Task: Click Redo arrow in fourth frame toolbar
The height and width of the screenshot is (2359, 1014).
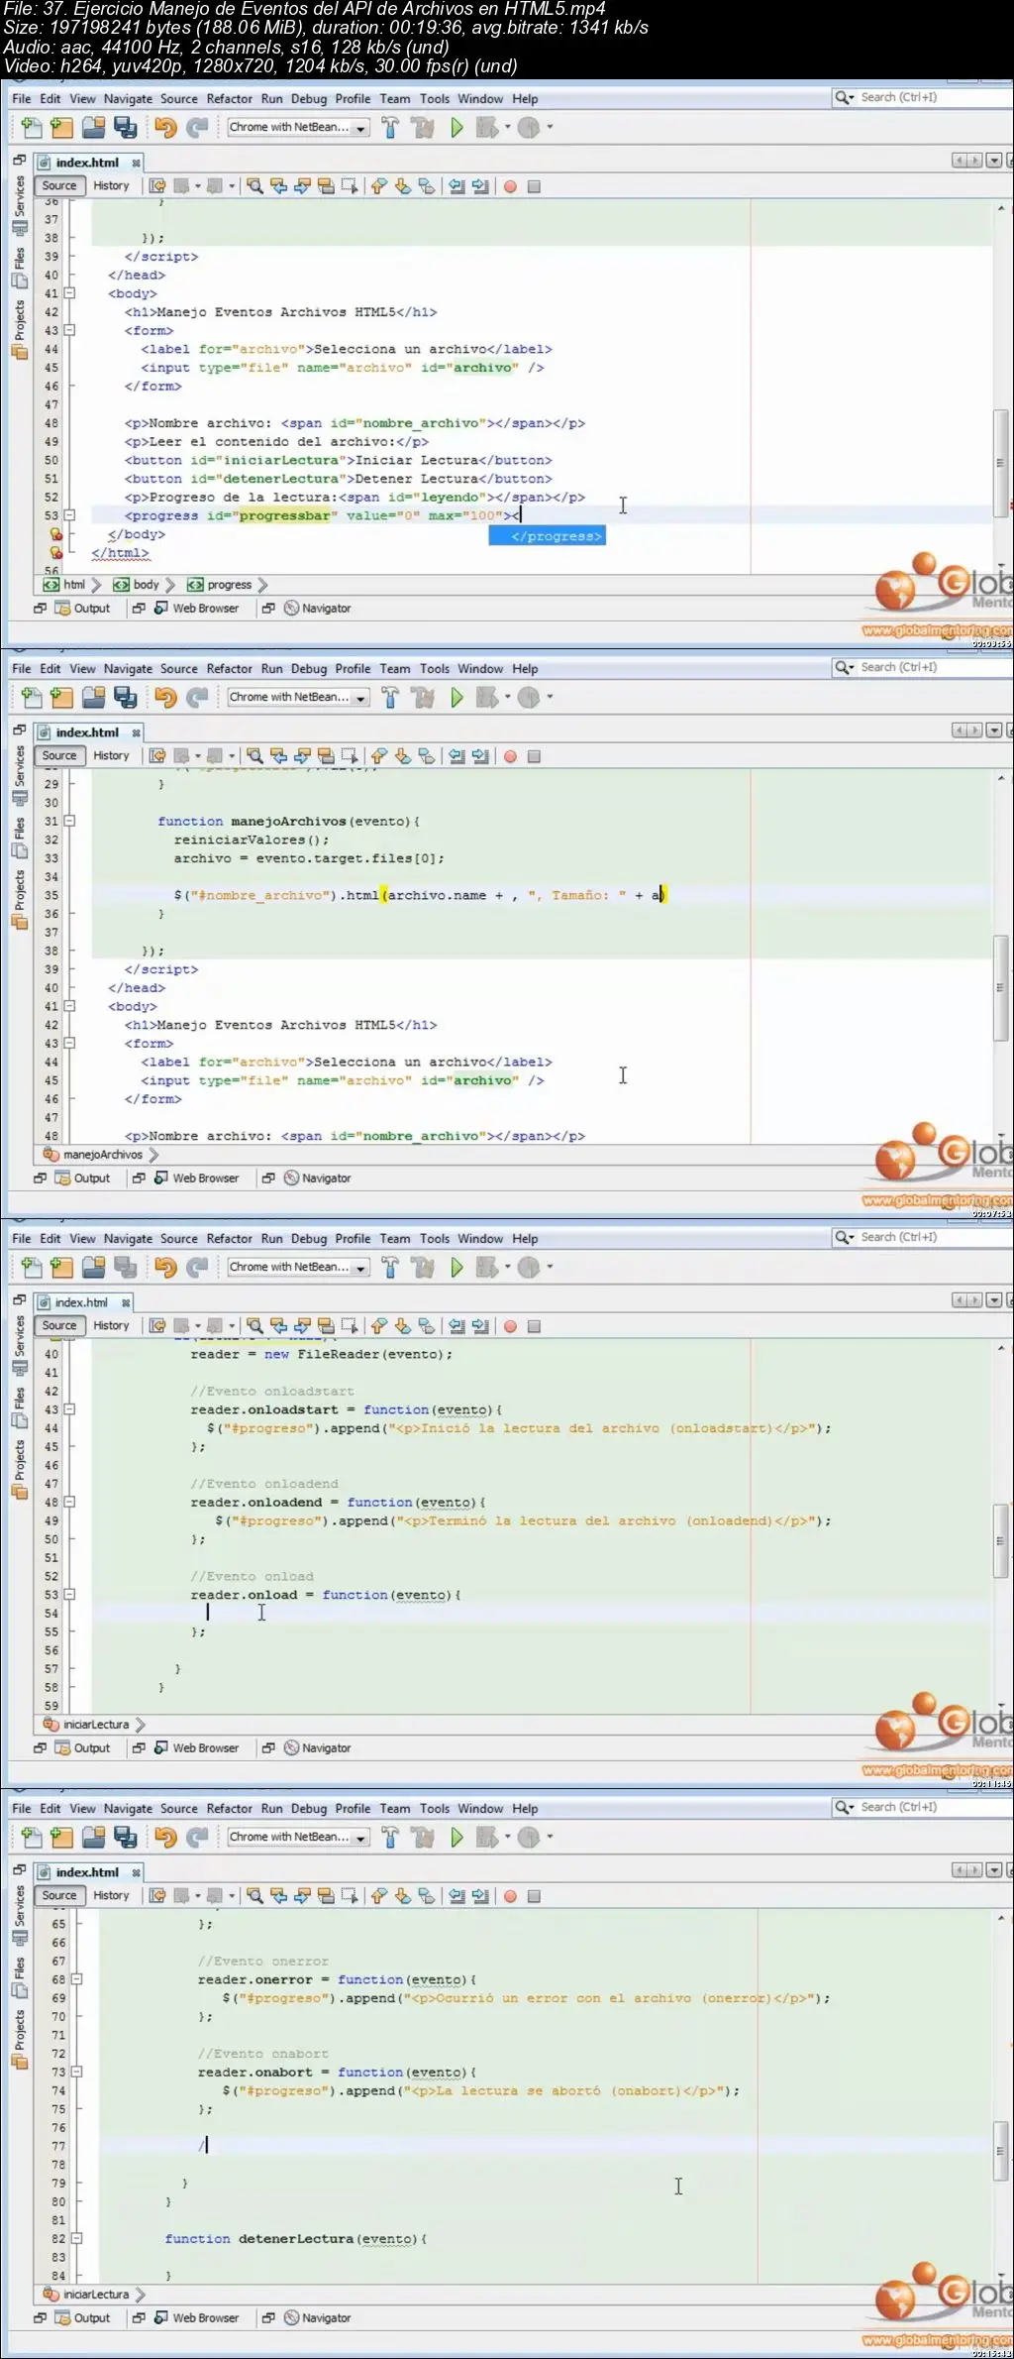Action: (x=198, y=1838)
